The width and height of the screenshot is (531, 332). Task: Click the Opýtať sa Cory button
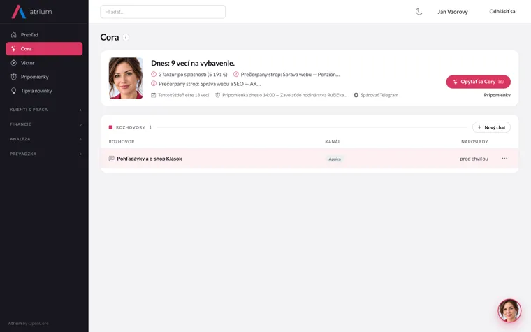click(478, 82)
